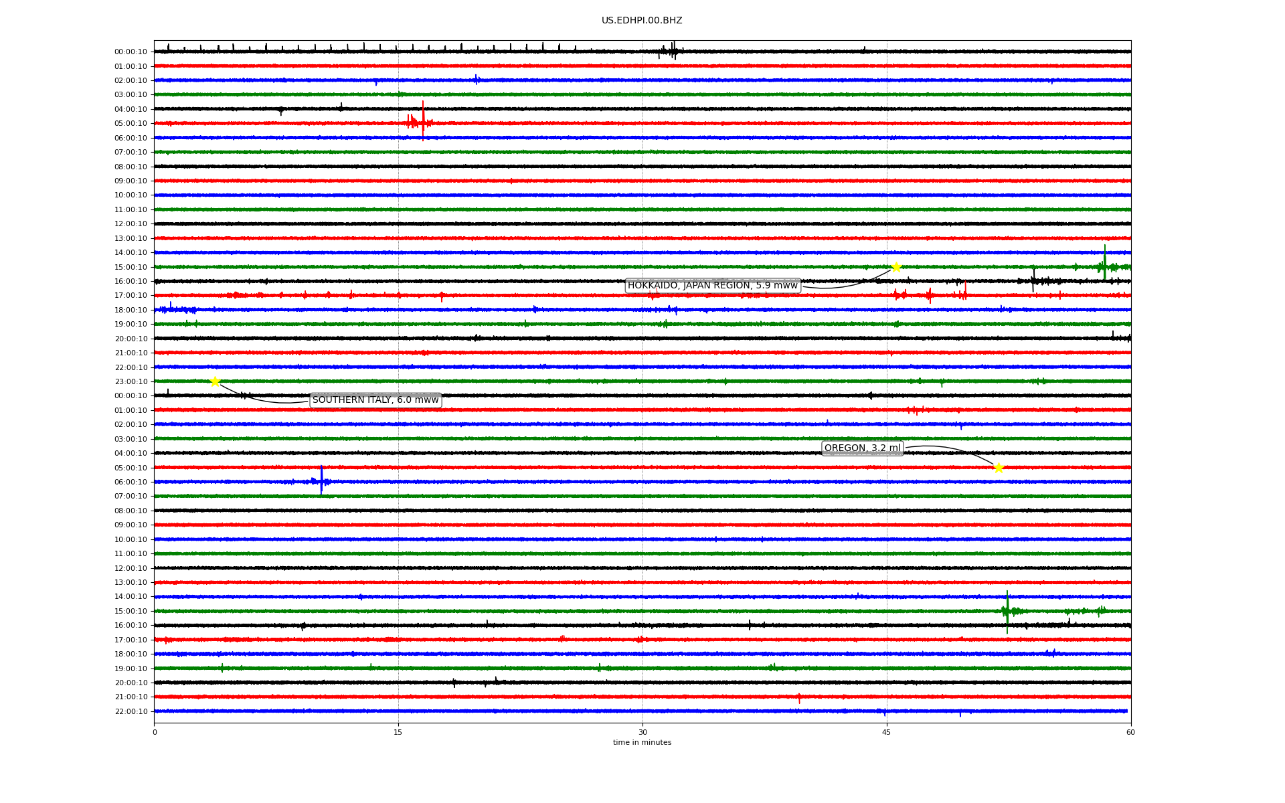
Task: Click the 0 minute x-axis tick label
Action: pyautogui.click(x=155, y=732)
